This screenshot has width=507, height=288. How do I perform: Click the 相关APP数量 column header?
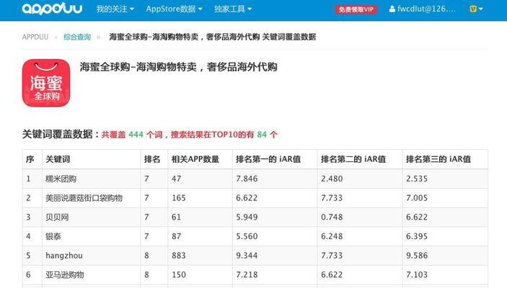[x=195, y=159]
